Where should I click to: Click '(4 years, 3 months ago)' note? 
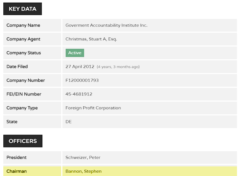coord(118,67)
